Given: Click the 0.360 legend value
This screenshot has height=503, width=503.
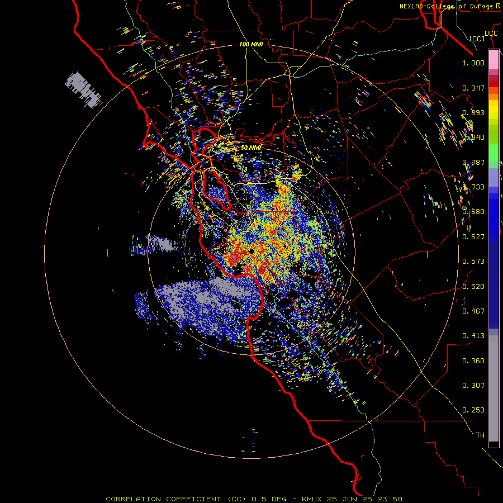Looking at the screenshot, I should pos(473,361).
